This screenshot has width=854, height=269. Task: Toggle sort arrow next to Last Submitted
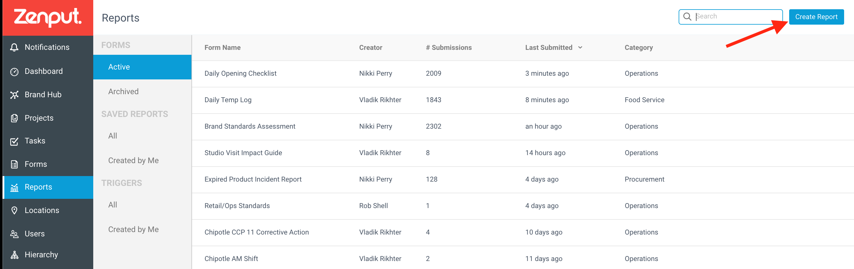(580, 48)
